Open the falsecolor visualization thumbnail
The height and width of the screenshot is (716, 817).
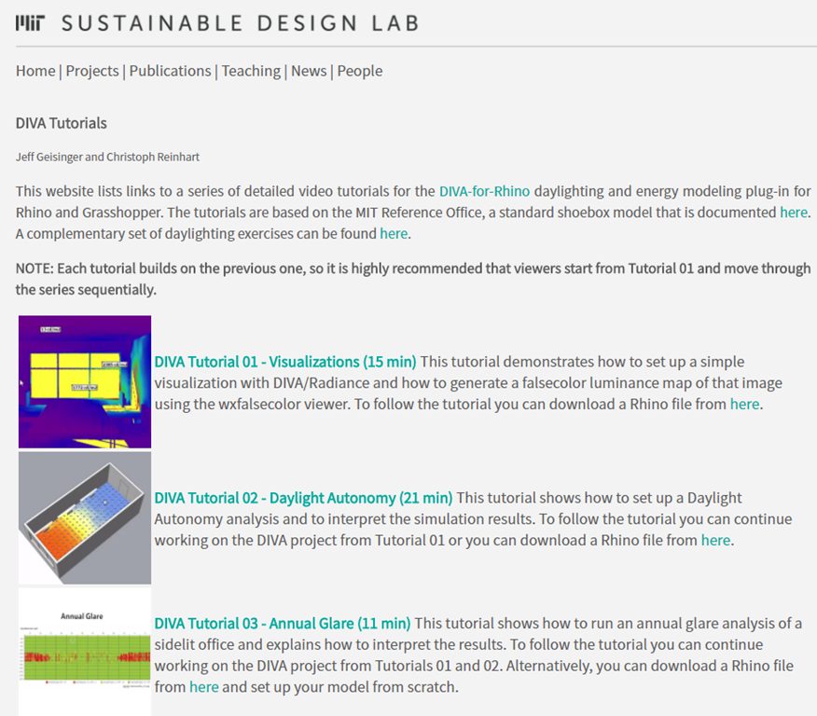85,381
